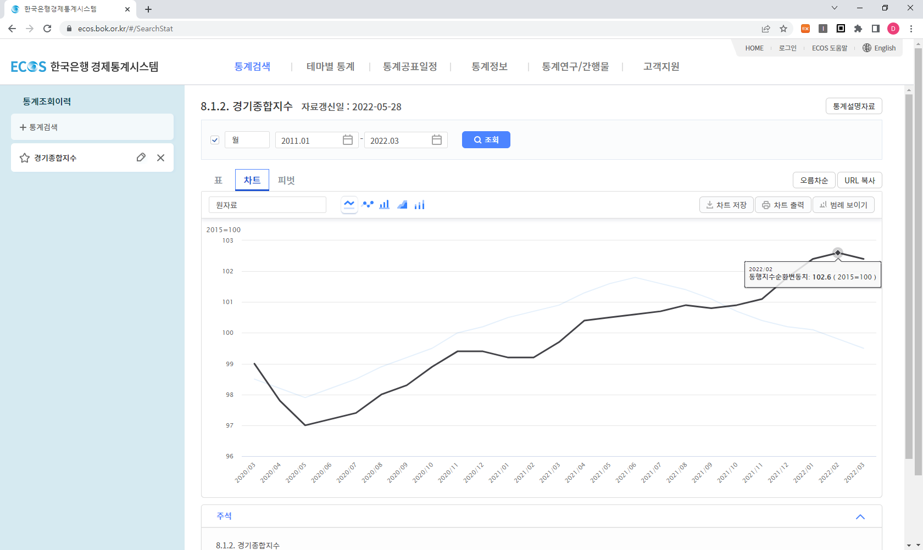Go back in the browser
This screenshot has height=550, width=923.
point(12,29)
